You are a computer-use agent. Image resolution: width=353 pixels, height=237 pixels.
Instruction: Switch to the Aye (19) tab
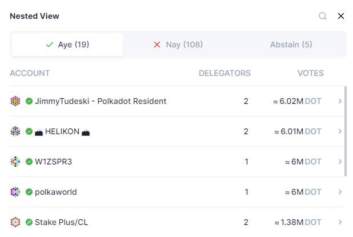tap(67, 45)
